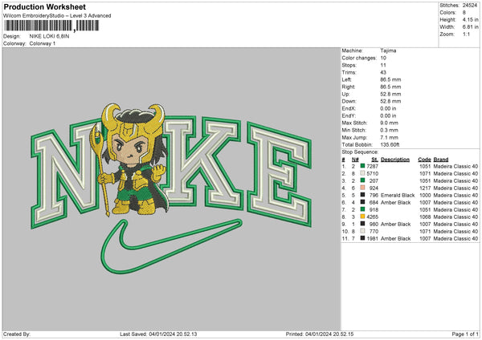This screenshot has height=340, width=482.
Task: Select the Stitches value 24524
Action: pos(470,6)
